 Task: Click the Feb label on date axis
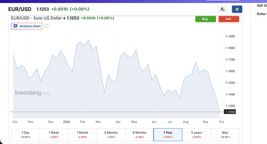82,122
